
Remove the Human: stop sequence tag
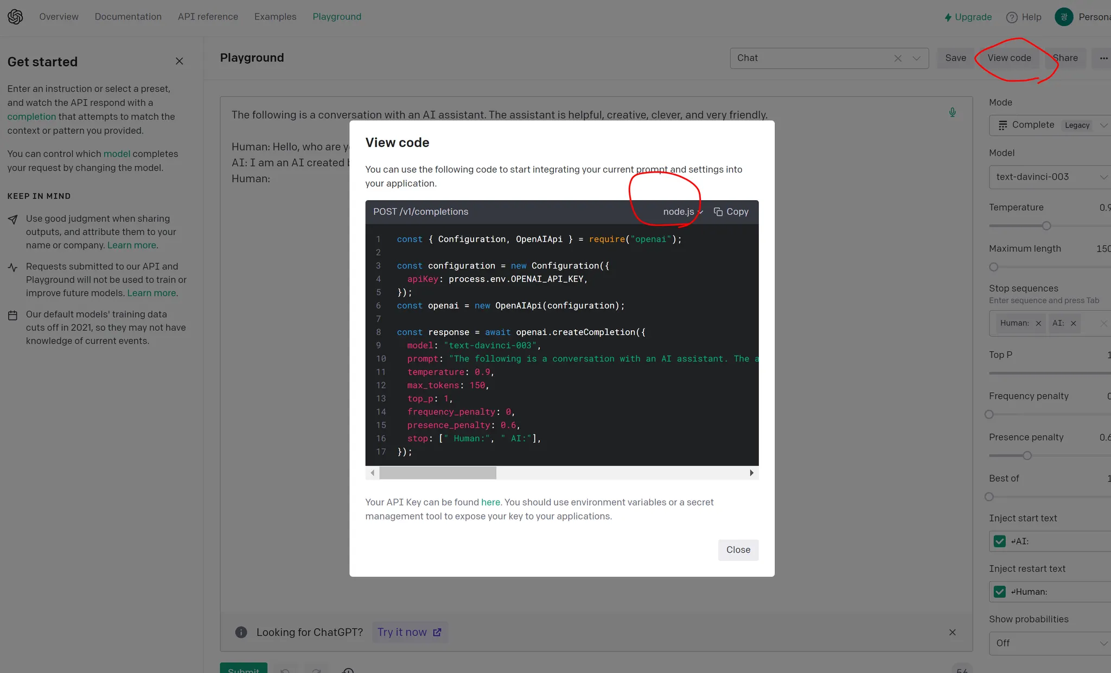click(1038, 323)
